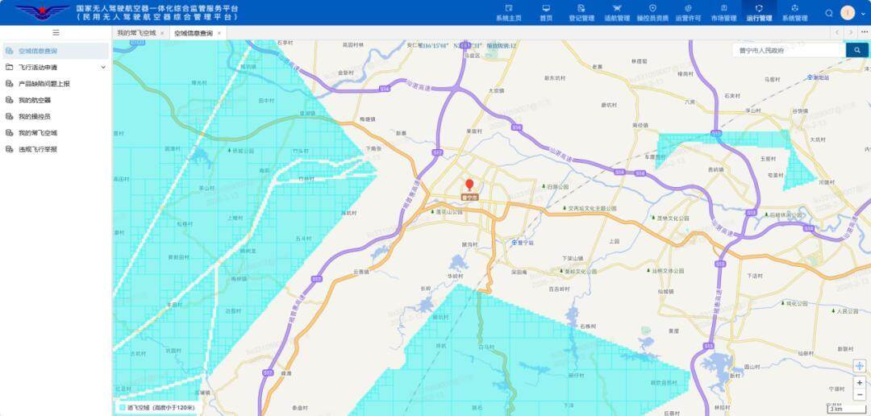The width and height of the screenshot is (871, 416).
Task: Expand the 飞行活动申请 sidebar group
Action: 102,68
